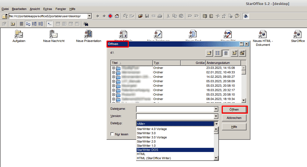Sort by the Größe column header
Viewport: 307px width, 167px height.
tap(193, 63)
